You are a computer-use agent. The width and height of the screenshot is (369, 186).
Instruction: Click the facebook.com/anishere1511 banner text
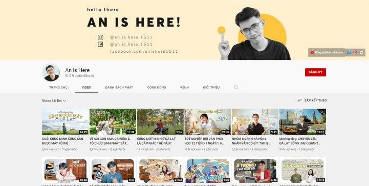(144, 51)
